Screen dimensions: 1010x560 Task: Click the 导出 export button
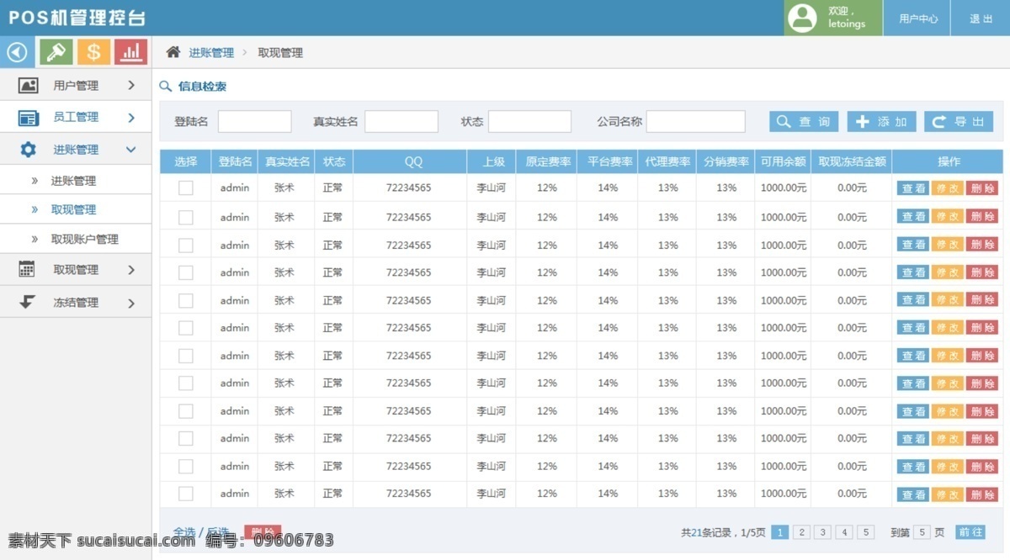(959, 122)
